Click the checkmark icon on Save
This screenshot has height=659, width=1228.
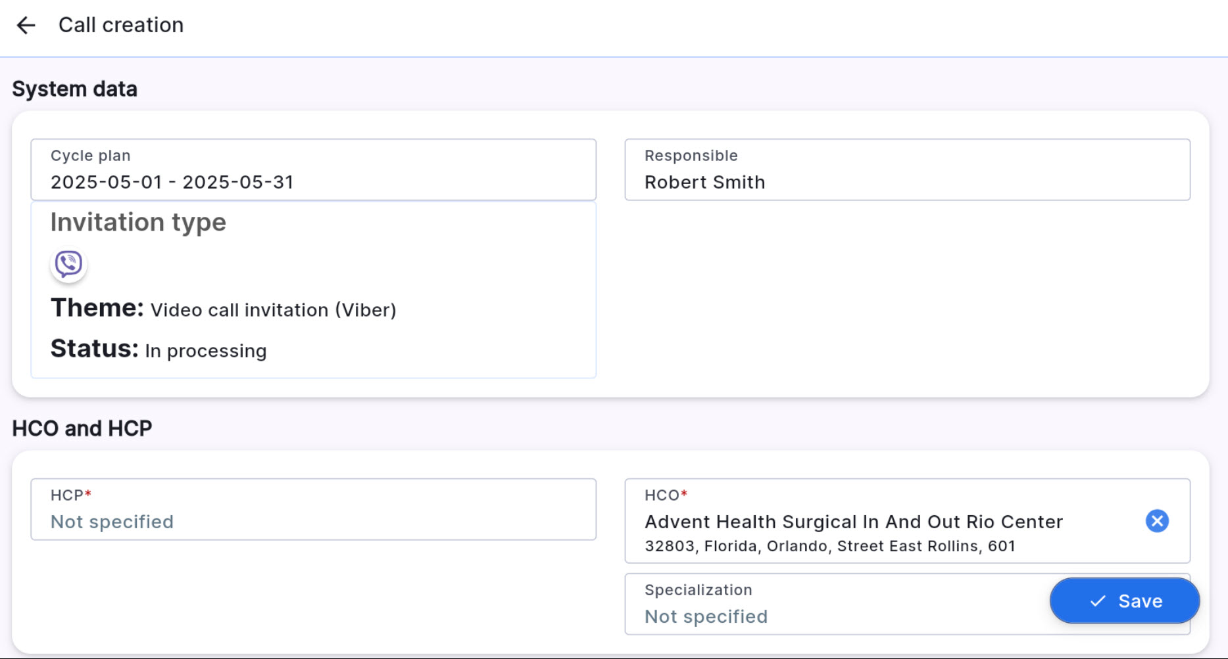click(1098, 601)
